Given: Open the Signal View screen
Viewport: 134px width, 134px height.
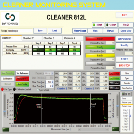Looking at the screenshot, I should [x=126, y=31].
